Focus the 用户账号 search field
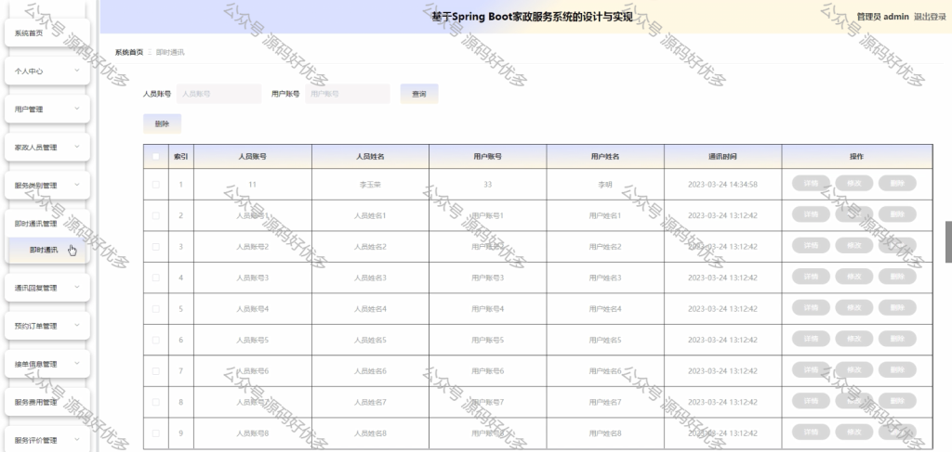 348,94
